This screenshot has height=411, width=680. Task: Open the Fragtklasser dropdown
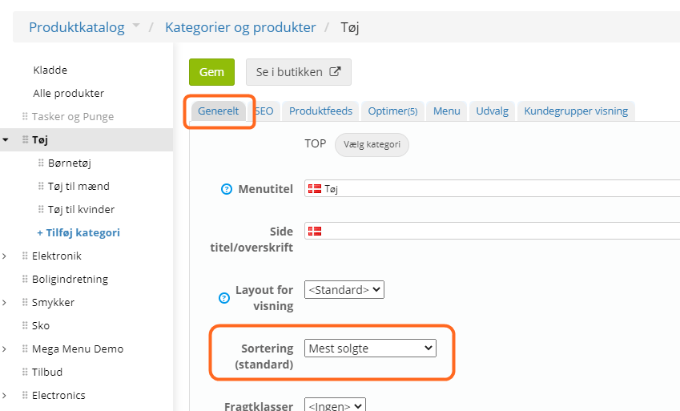click(x=336, y=406)
